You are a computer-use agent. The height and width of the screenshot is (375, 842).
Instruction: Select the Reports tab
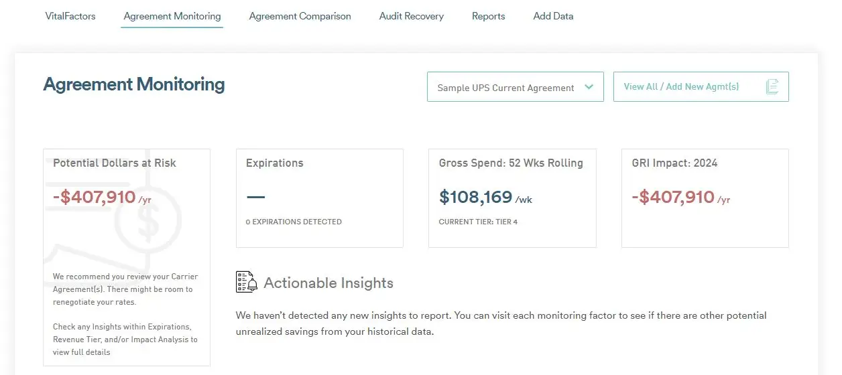pos(489,16)
